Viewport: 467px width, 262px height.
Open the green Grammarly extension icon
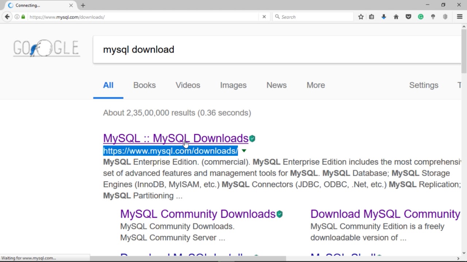tap(421, 17)
